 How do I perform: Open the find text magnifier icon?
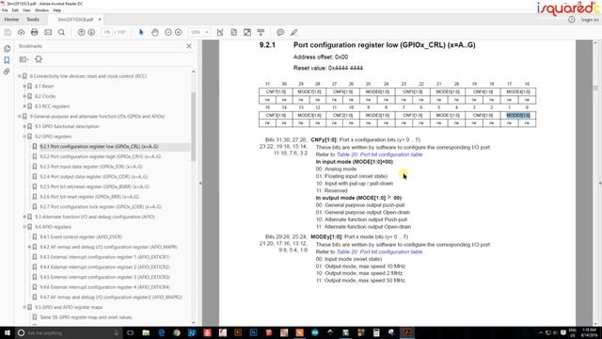coord(61,33)
